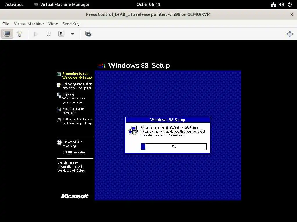The width and height of the screenshot is (297, 222).
Task: Open the Virtual Machine Manager app menu
Action: coord(62,5)
